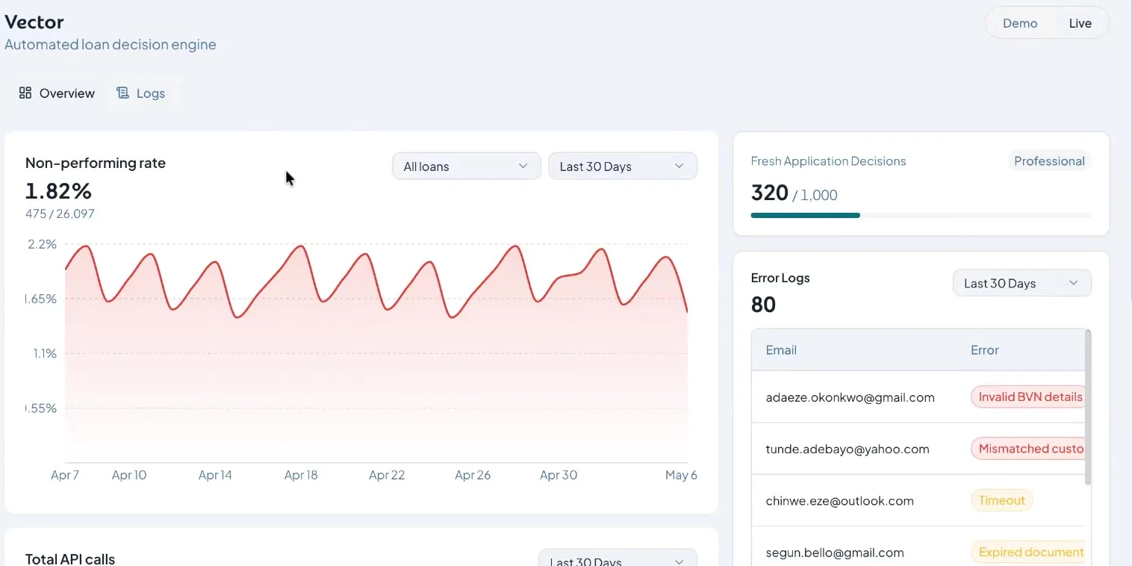Open Error Logs Last 30 Days dropdown
Image resolution: width=1132 pixels, height=566 pixels.
[x=1022, y=283]
